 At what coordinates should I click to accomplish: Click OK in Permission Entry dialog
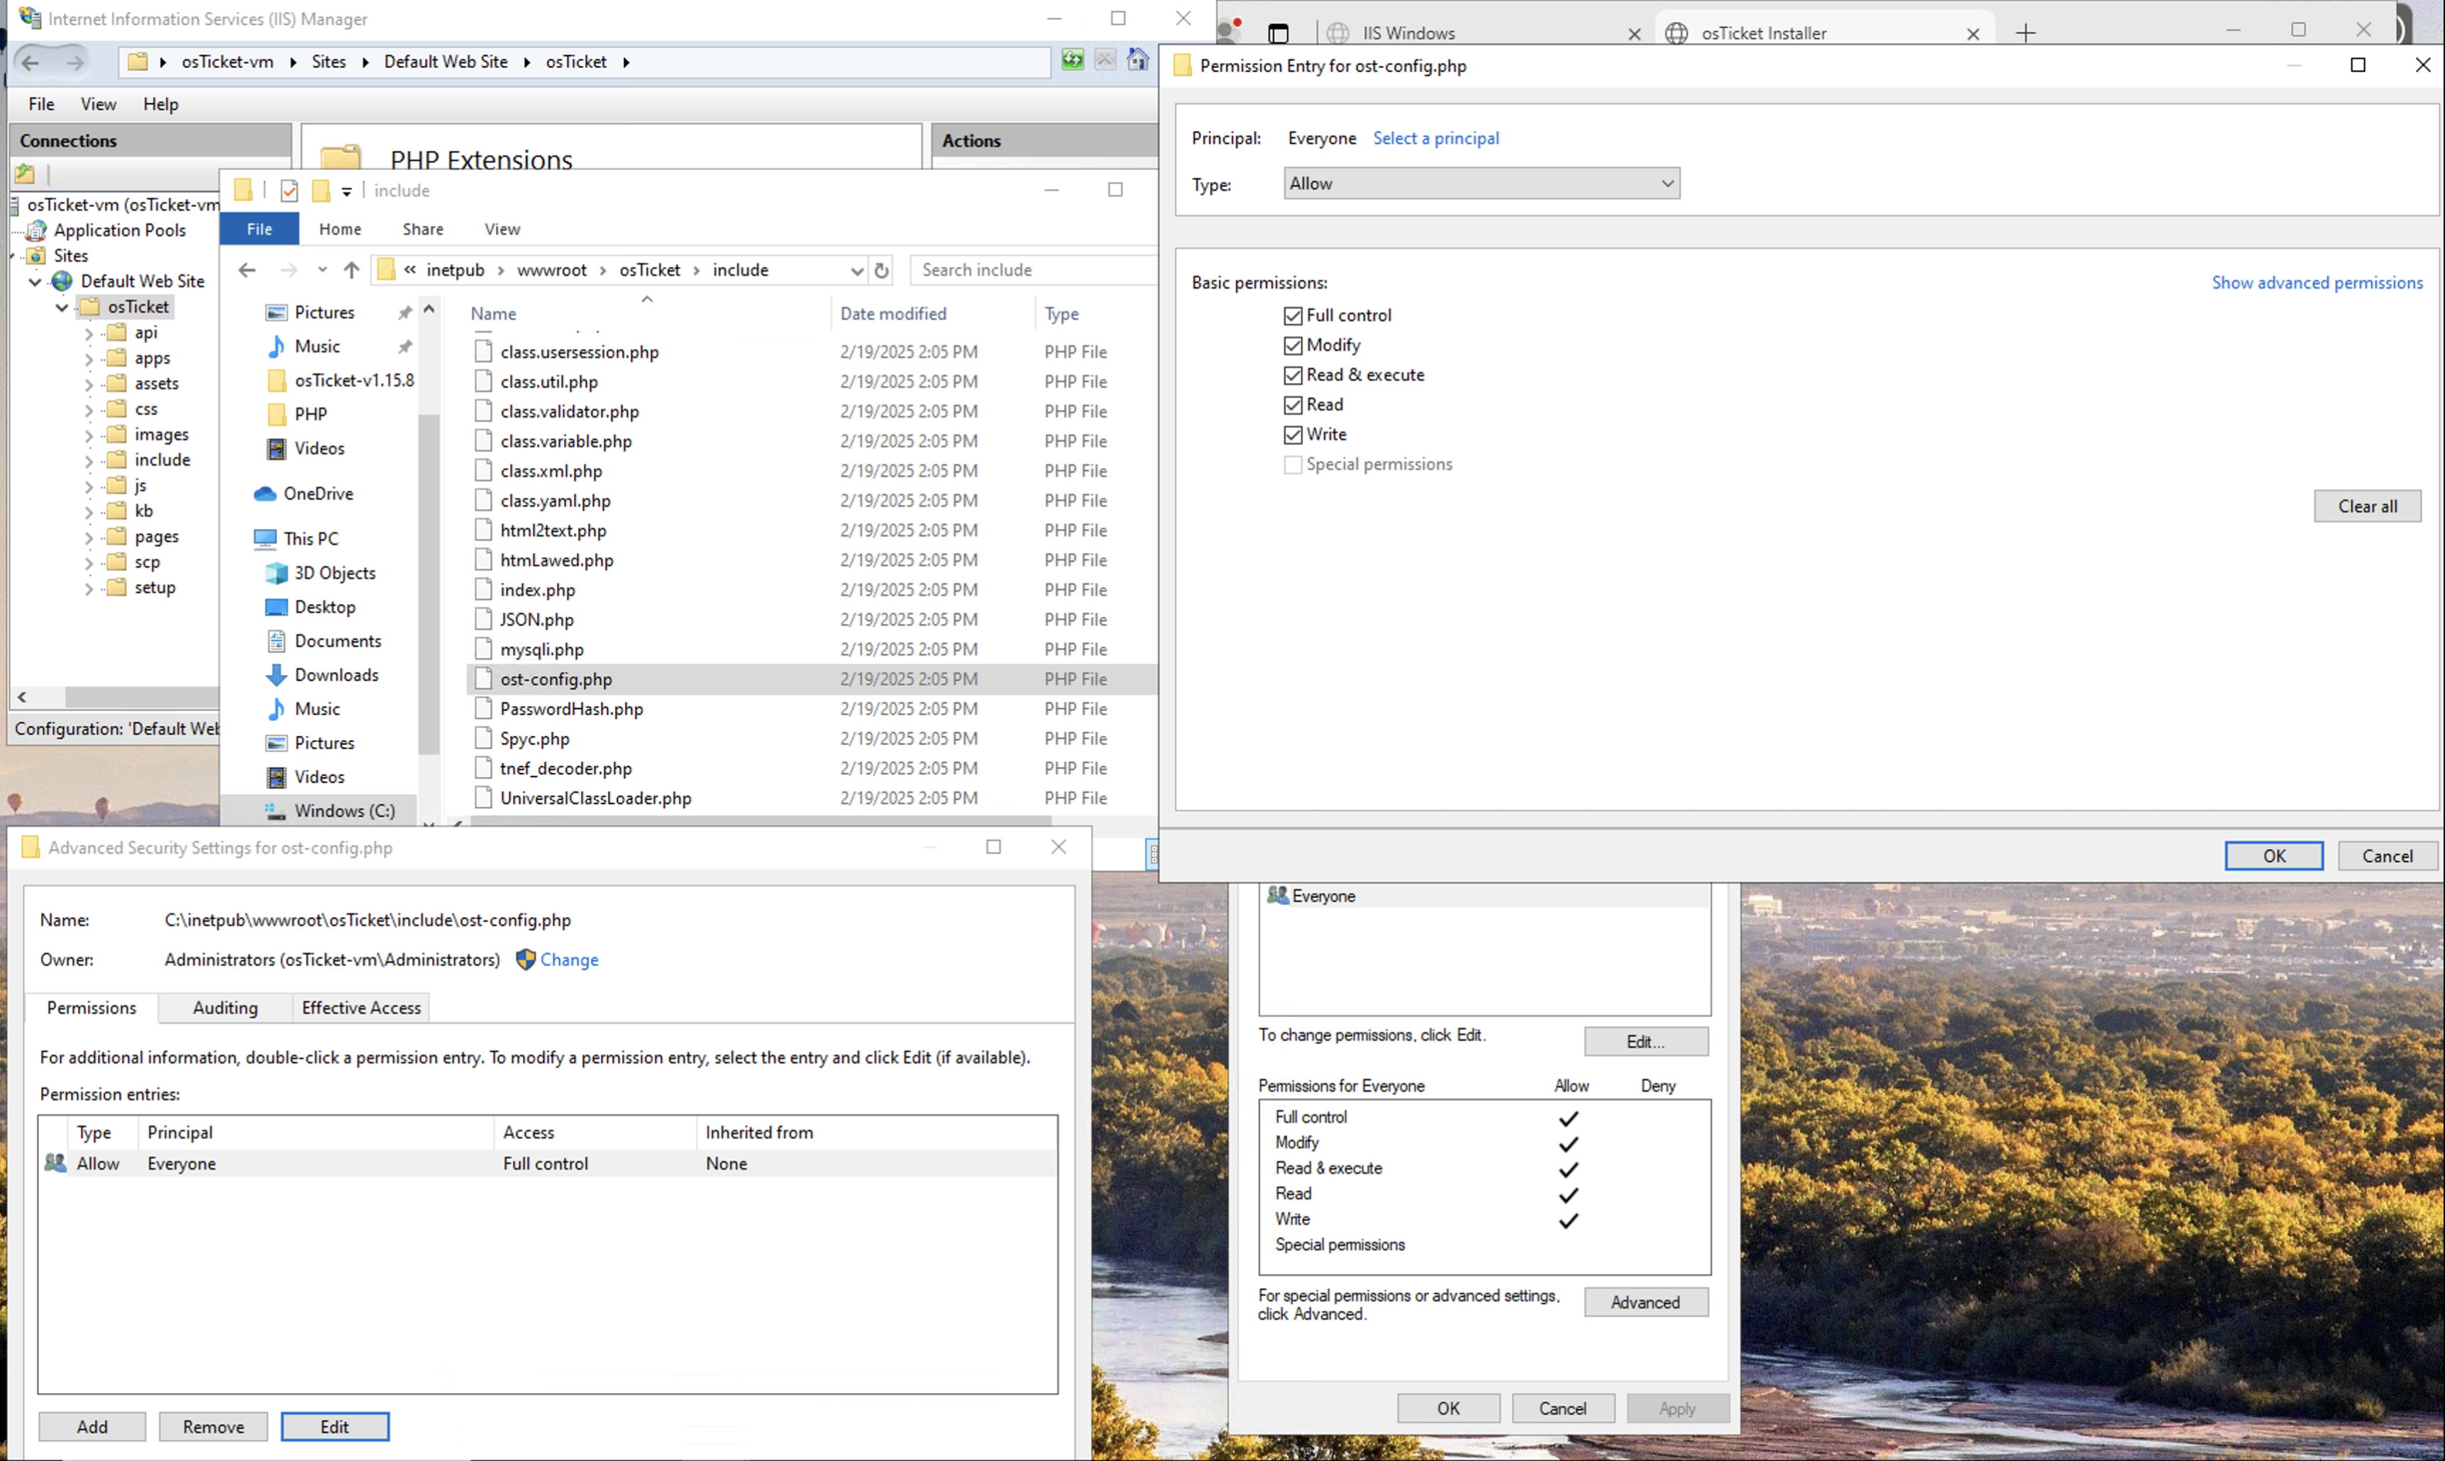pyautogui.click(x=2274, y=855)
